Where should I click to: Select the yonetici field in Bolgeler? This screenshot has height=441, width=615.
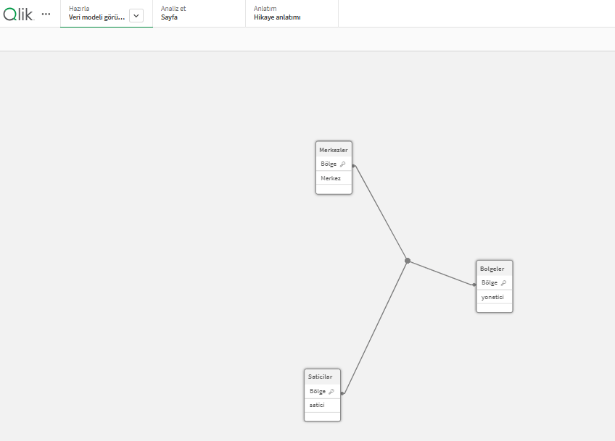(492, 297)
